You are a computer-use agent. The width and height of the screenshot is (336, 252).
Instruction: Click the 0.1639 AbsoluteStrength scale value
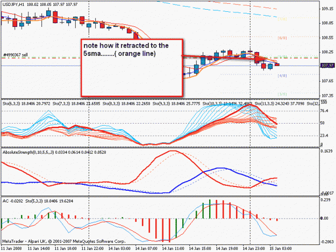tap(326, 151)
